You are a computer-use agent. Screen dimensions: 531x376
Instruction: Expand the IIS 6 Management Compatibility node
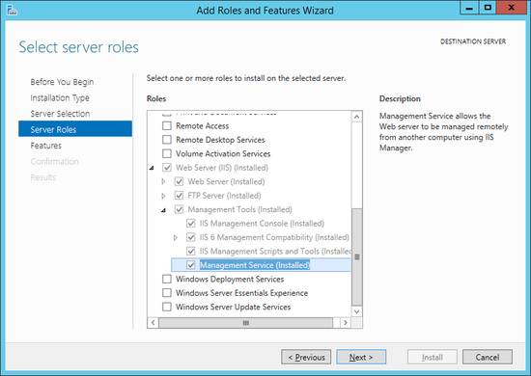click(176, 237)
